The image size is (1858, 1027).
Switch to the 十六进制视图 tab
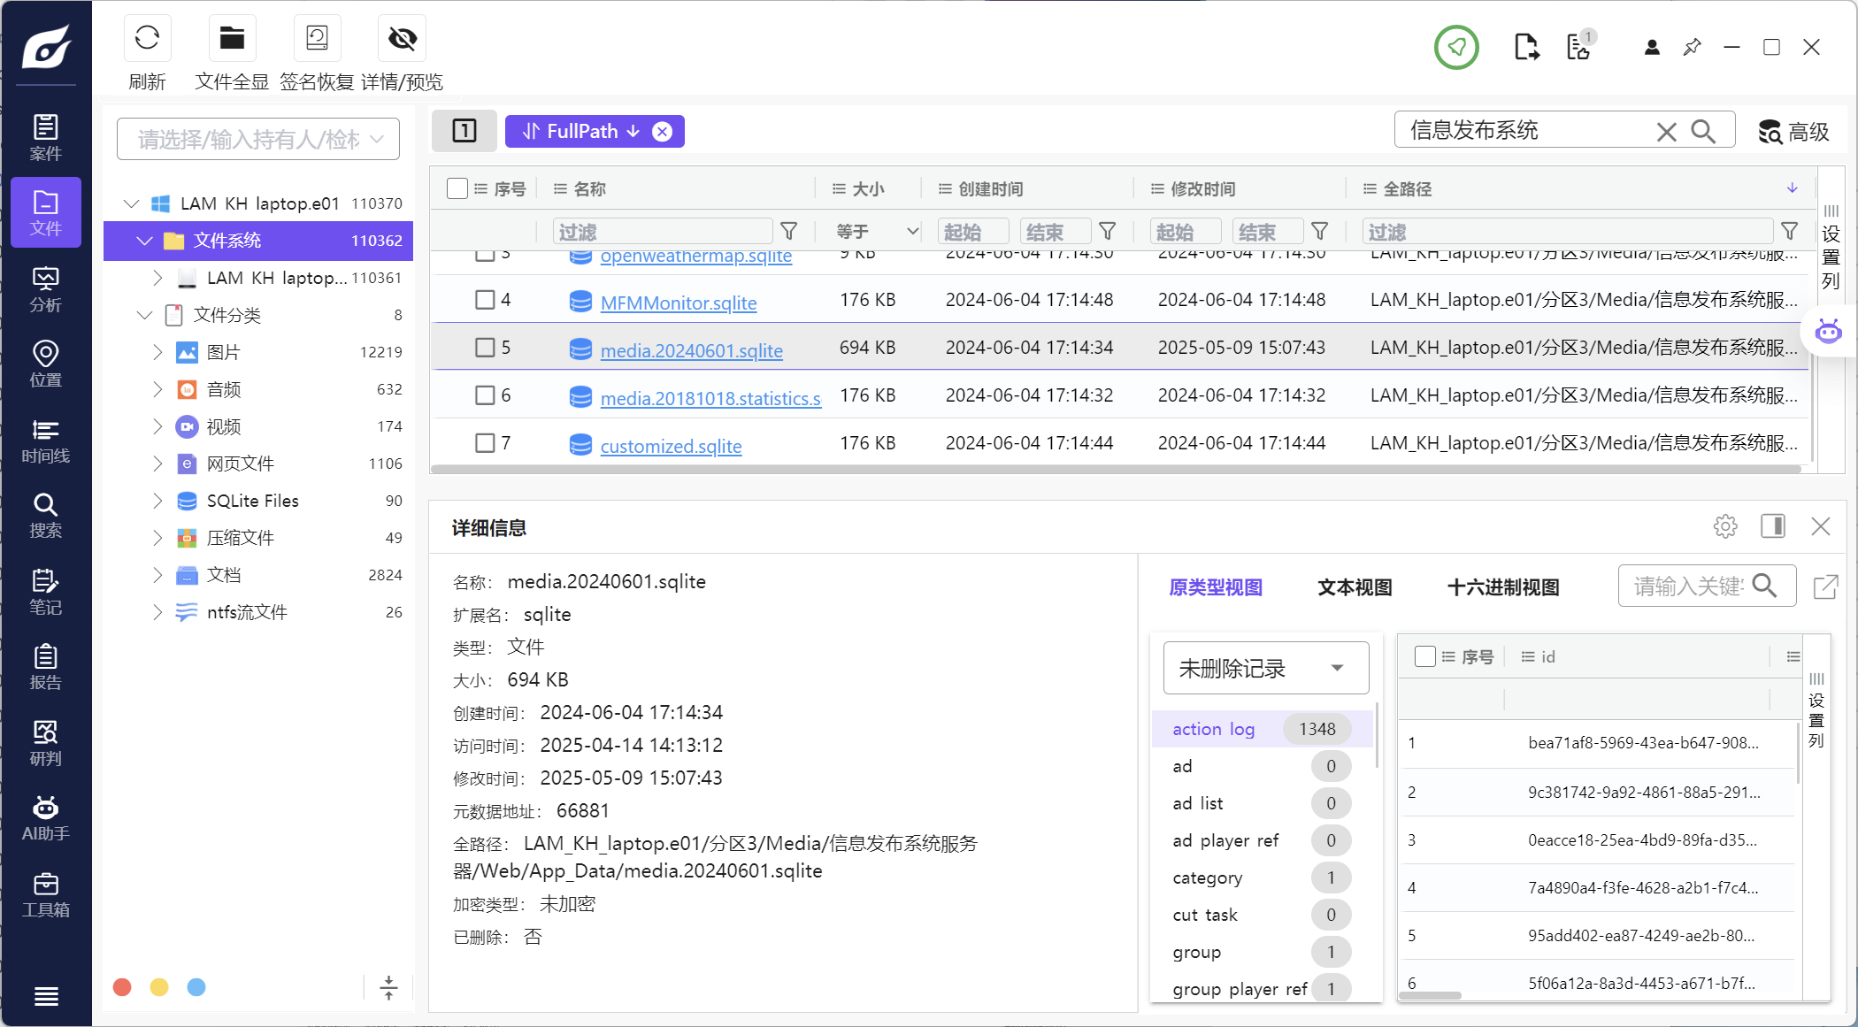click(1502, 587)
